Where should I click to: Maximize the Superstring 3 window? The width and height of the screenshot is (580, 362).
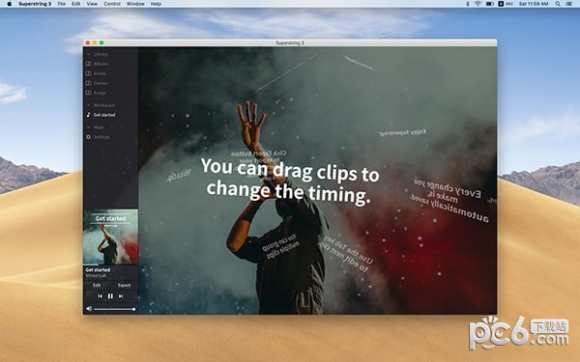coord(101,42)
